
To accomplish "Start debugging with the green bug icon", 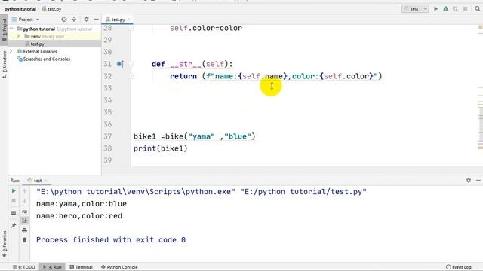I will click(445, 9).
